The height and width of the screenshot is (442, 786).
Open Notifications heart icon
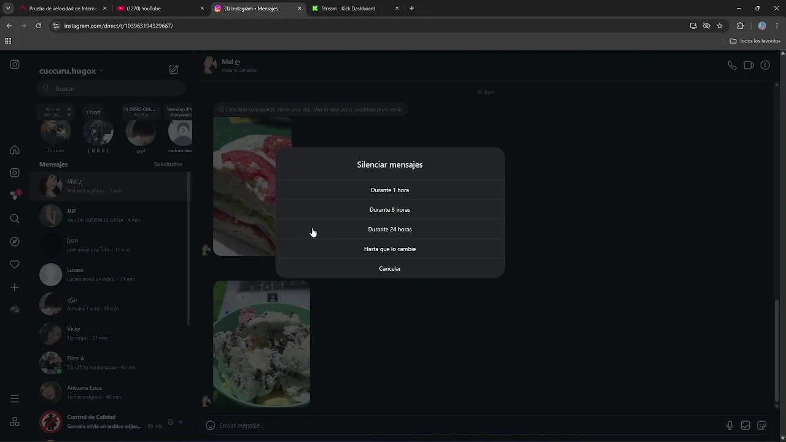coord(15,264)
